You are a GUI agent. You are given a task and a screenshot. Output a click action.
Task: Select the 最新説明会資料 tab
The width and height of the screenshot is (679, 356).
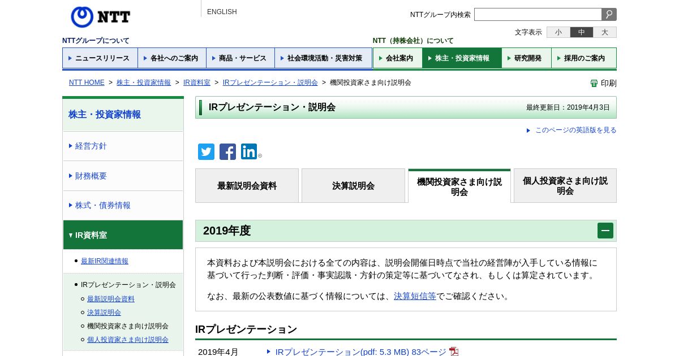pyautogui.click(x=247, y=185)
